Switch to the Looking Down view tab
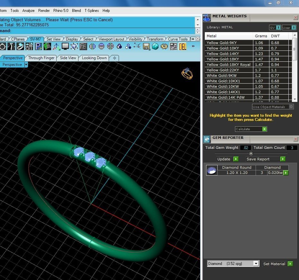The width and height of the screenshot is (299, 280). tap(94, 58)
